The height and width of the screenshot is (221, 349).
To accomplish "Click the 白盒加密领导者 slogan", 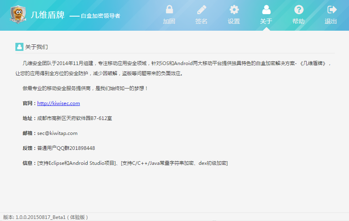I will [x=100, y=16].
